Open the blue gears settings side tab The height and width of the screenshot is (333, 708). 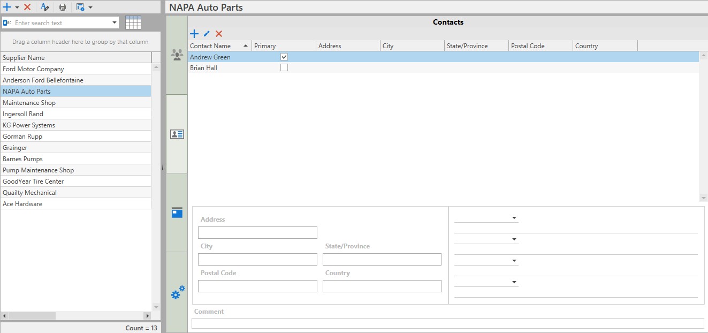177,292
